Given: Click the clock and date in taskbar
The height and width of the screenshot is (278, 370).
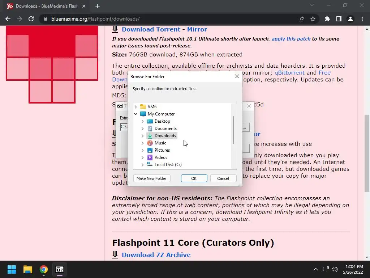Looking at the screenshot, I should pos(353,269).
